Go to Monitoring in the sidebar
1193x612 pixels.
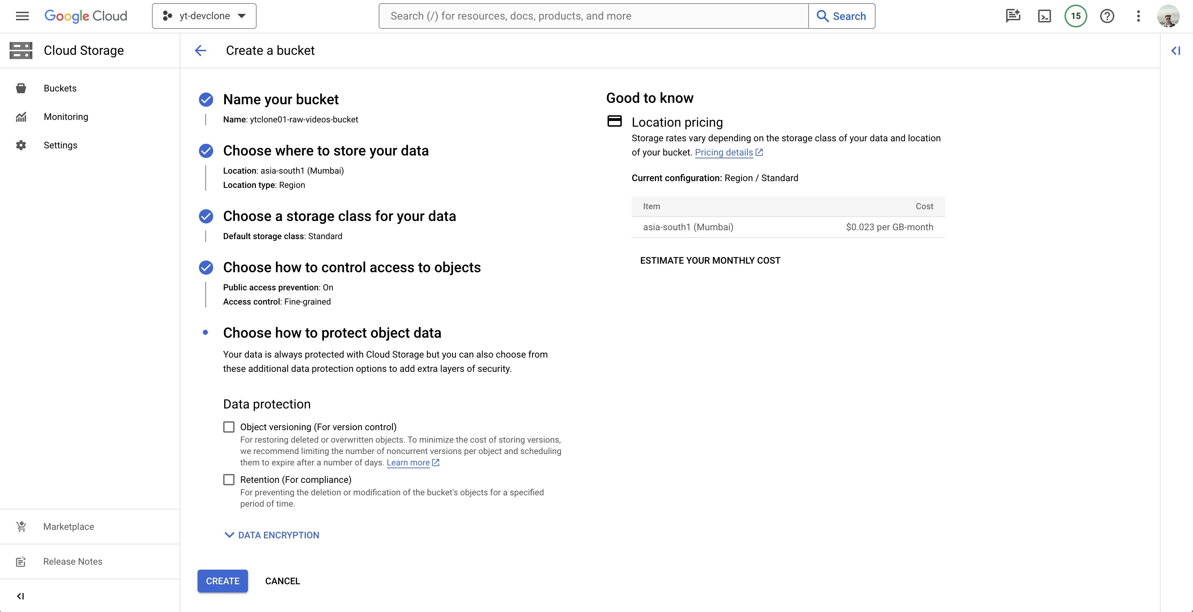point(66,117)
